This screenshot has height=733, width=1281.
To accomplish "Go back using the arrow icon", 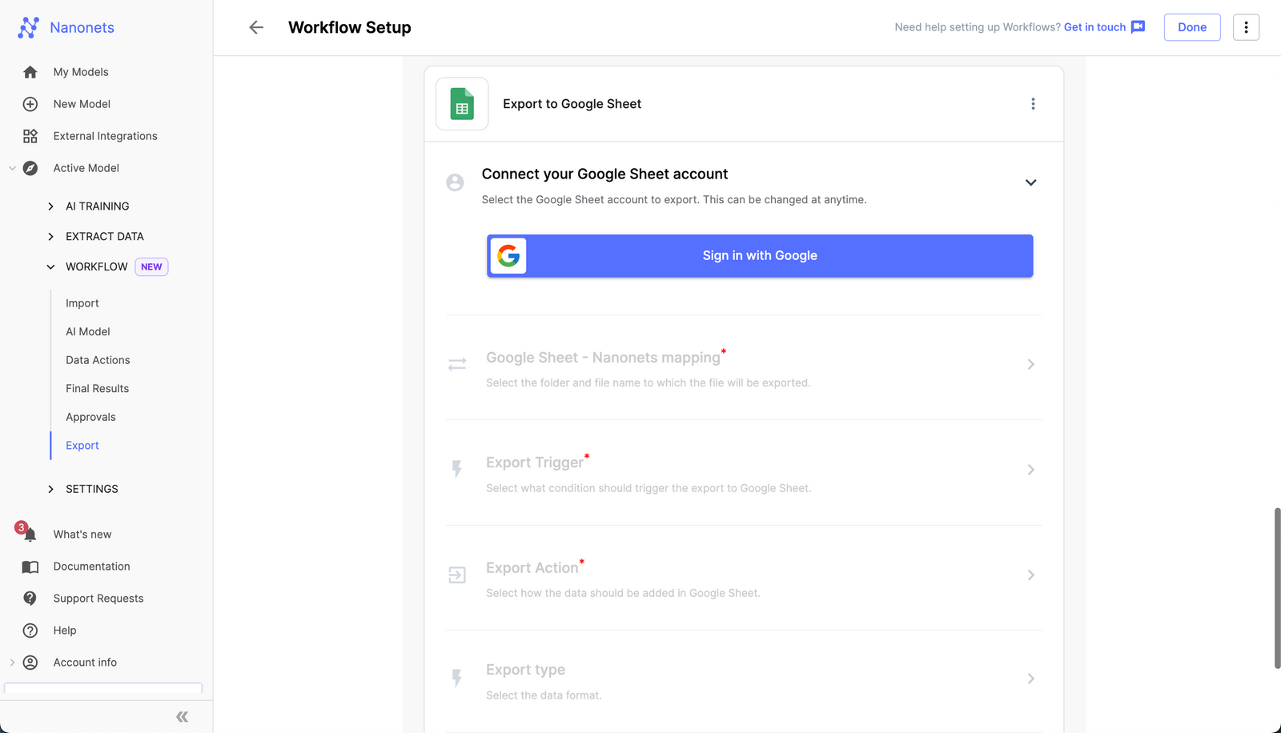I will [x=255, y=27].
